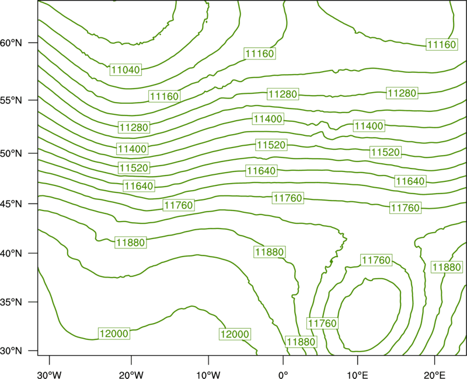The height and width of the screenshot is (379, 467).
Task: Click the westernmost 11760 contour label
Action: (x=179, y=205)
